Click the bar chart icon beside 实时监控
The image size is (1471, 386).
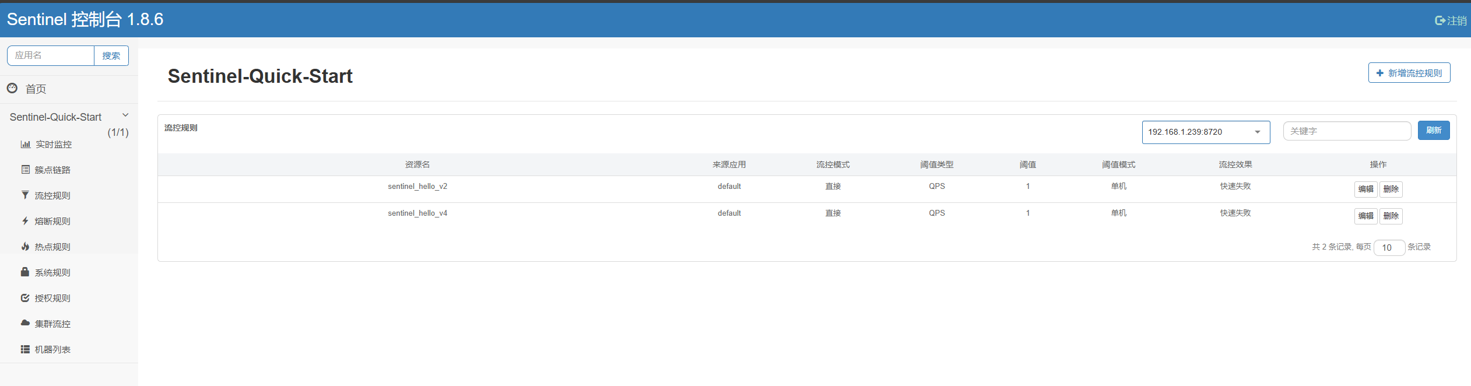point(25,145)
